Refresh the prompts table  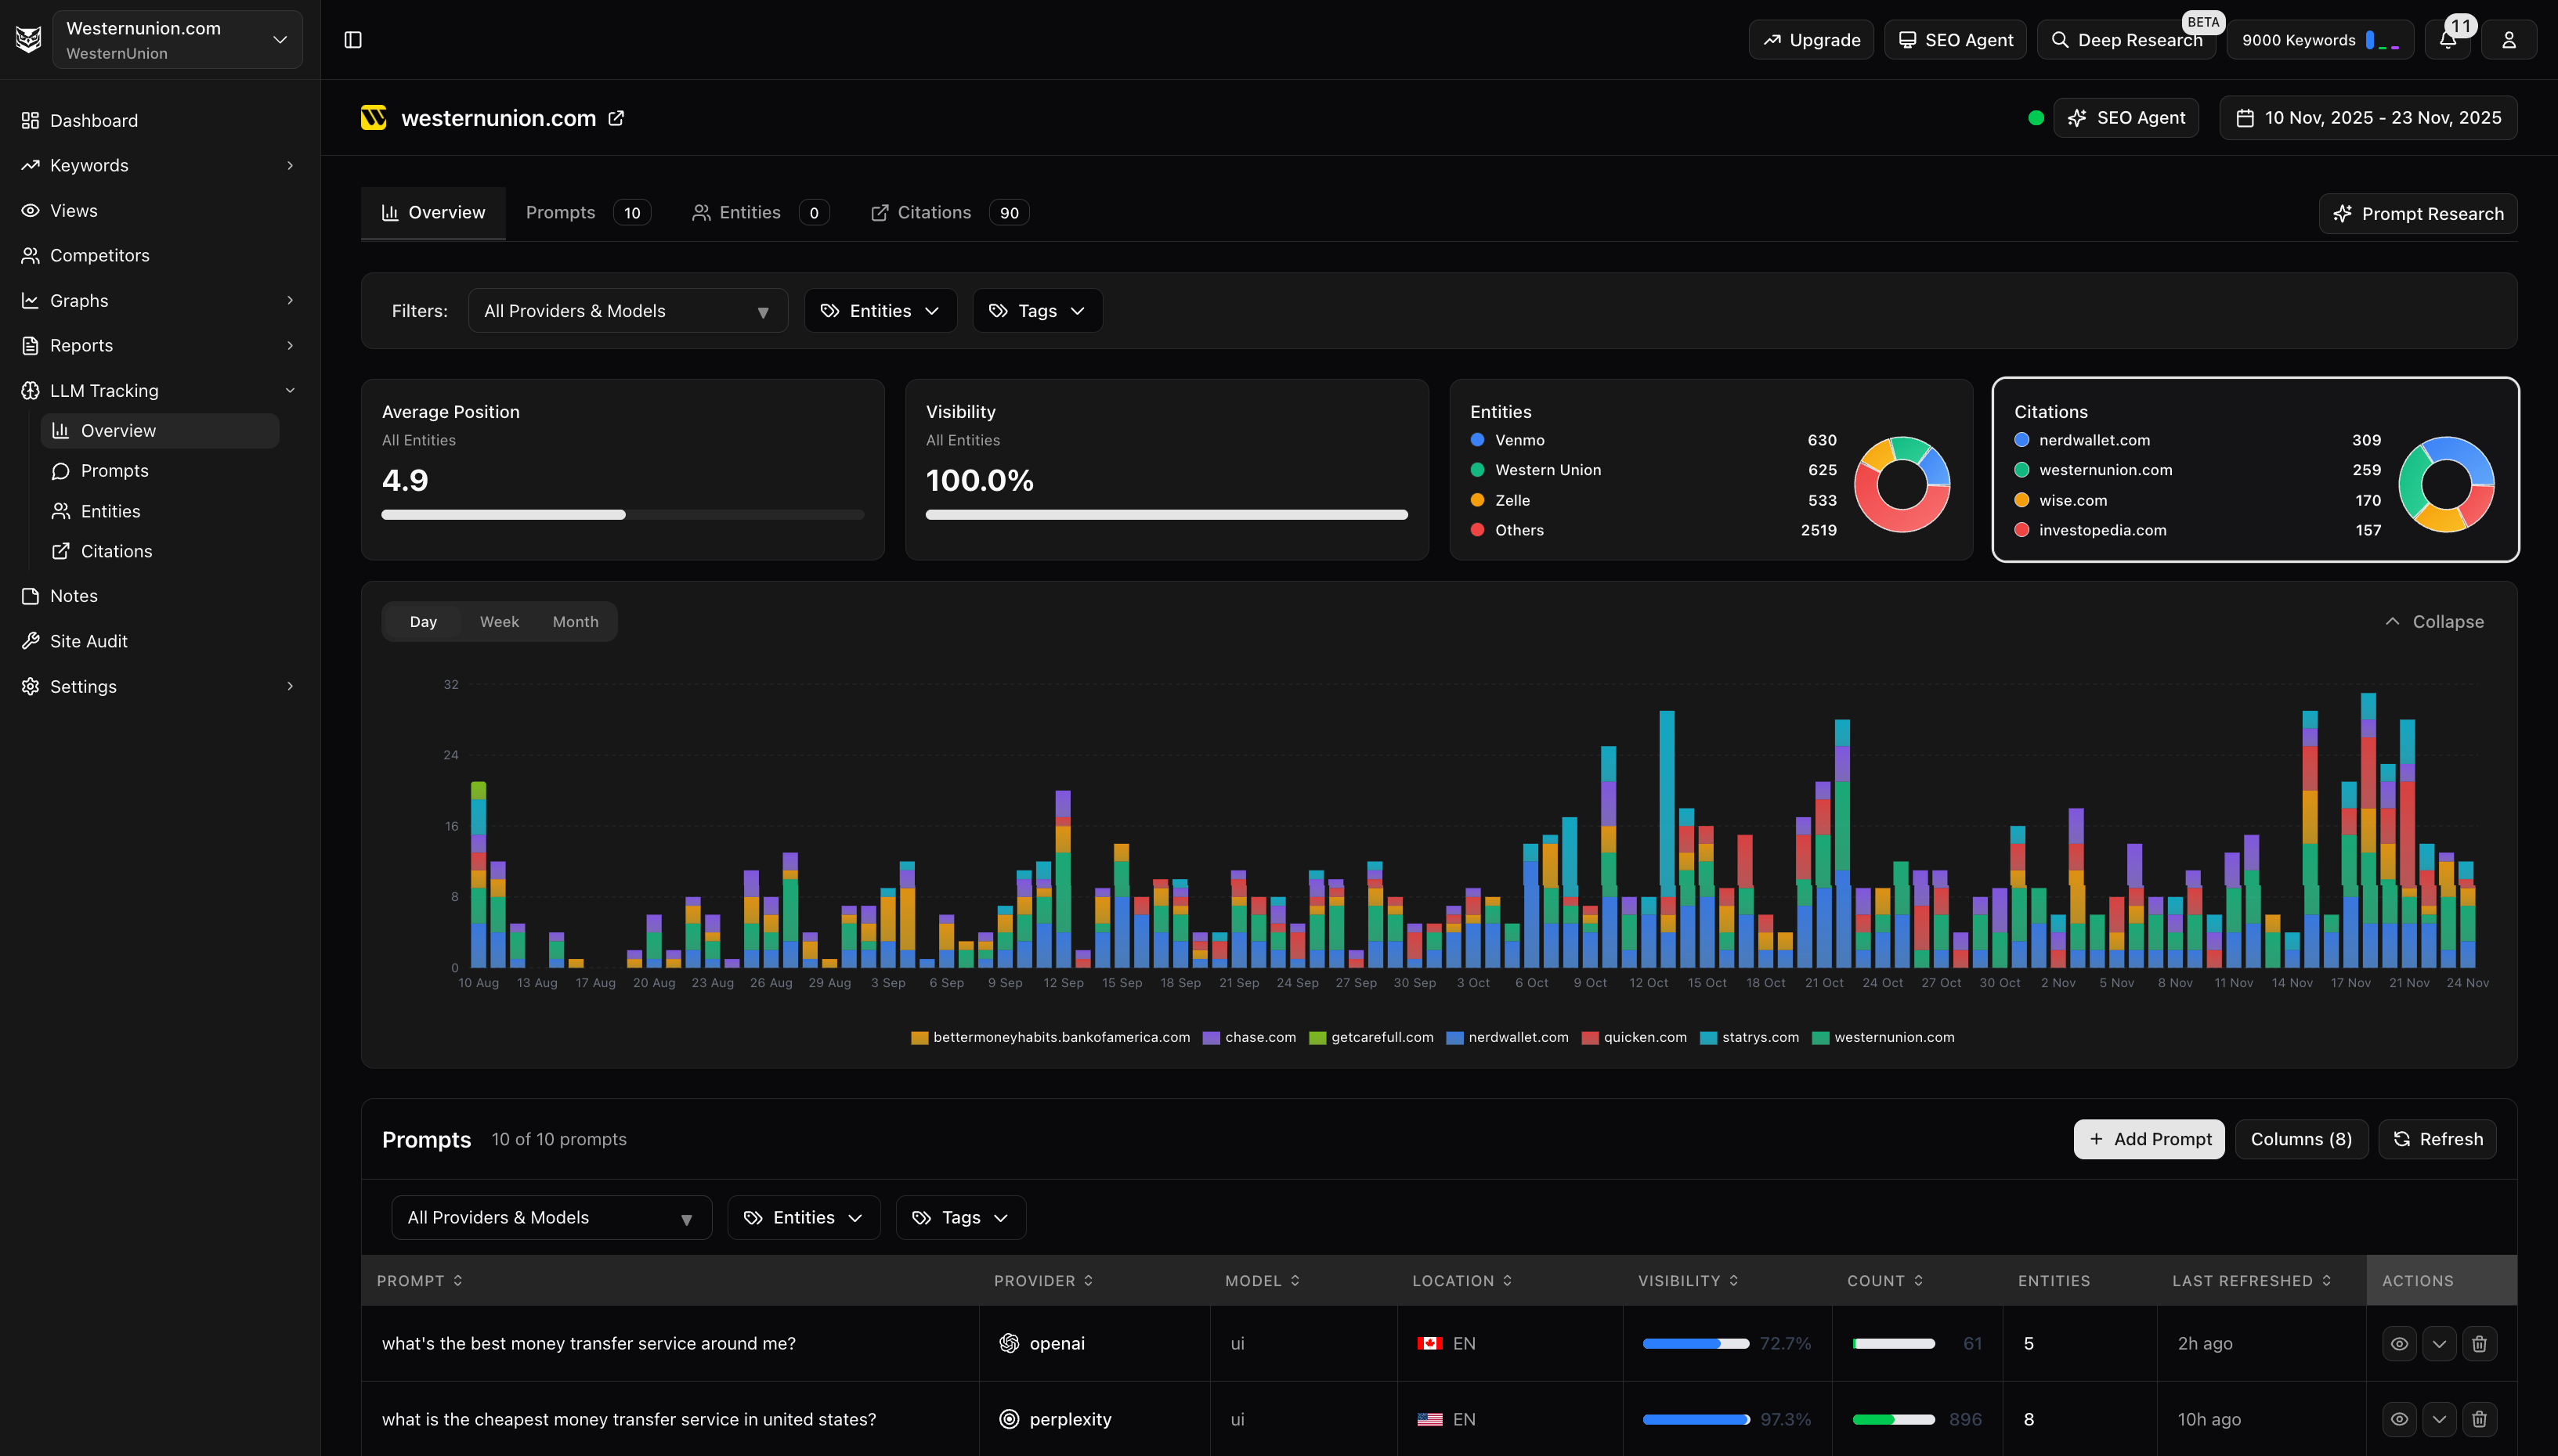click(2438, 1139)
